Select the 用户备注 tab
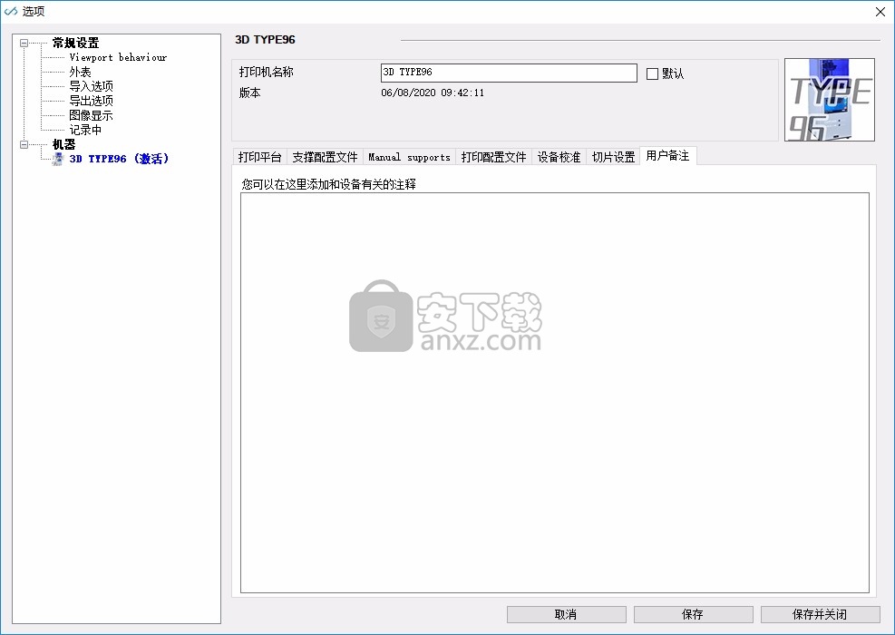This screenshot has height=635, width=895. click(x=667, y=156)
